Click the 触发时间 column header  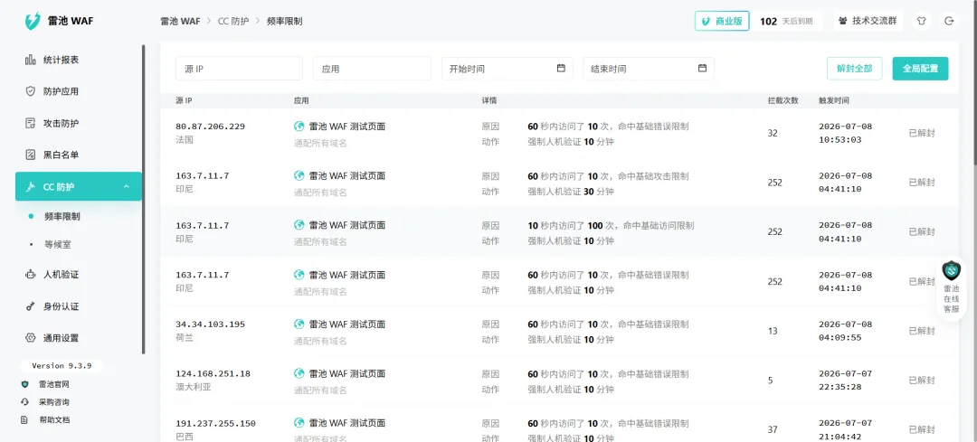click(834, 100)
